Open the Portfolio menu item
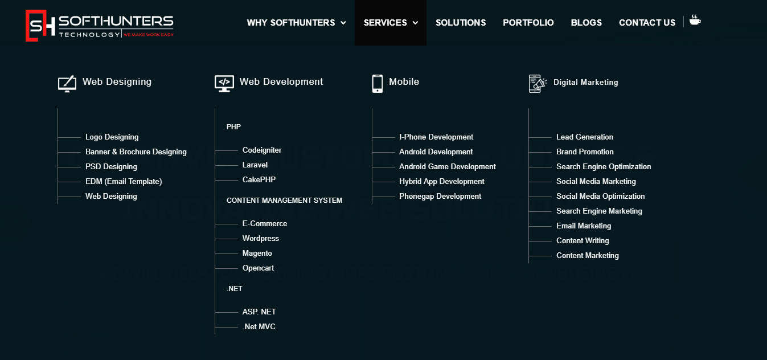 point(528,23)
